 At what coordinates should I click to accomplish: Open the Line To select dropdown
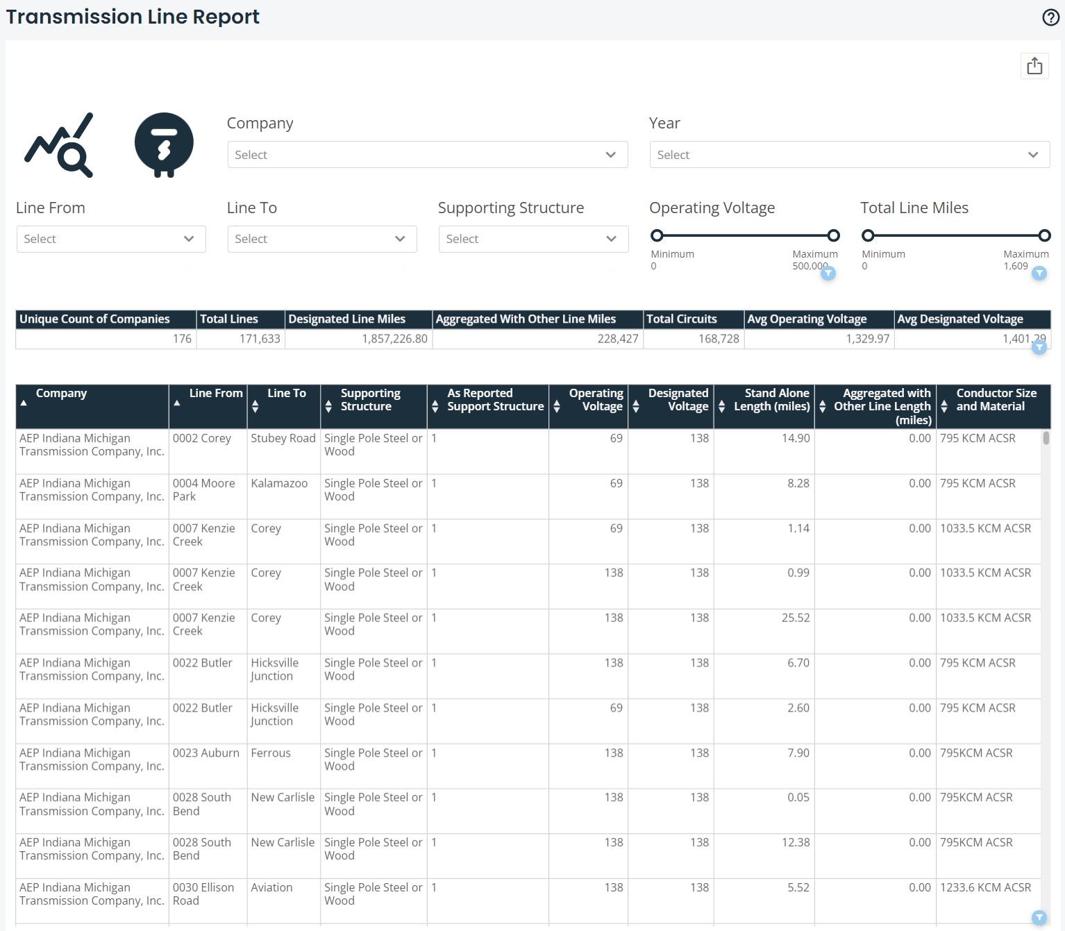click(x=322, y=239)
